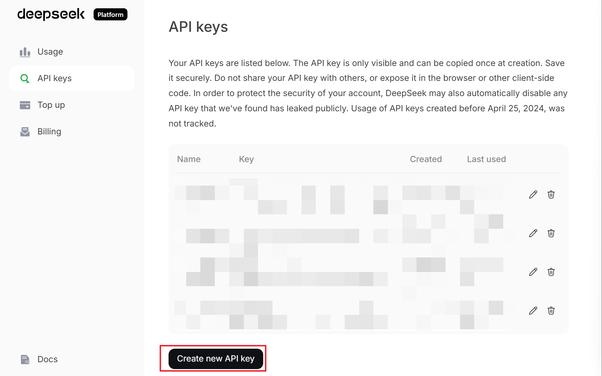Image resolution: width=602 pixels, height=376 pixels.
Task: Open the Usage page in sidebar
Action: click(x=72, y=52)
